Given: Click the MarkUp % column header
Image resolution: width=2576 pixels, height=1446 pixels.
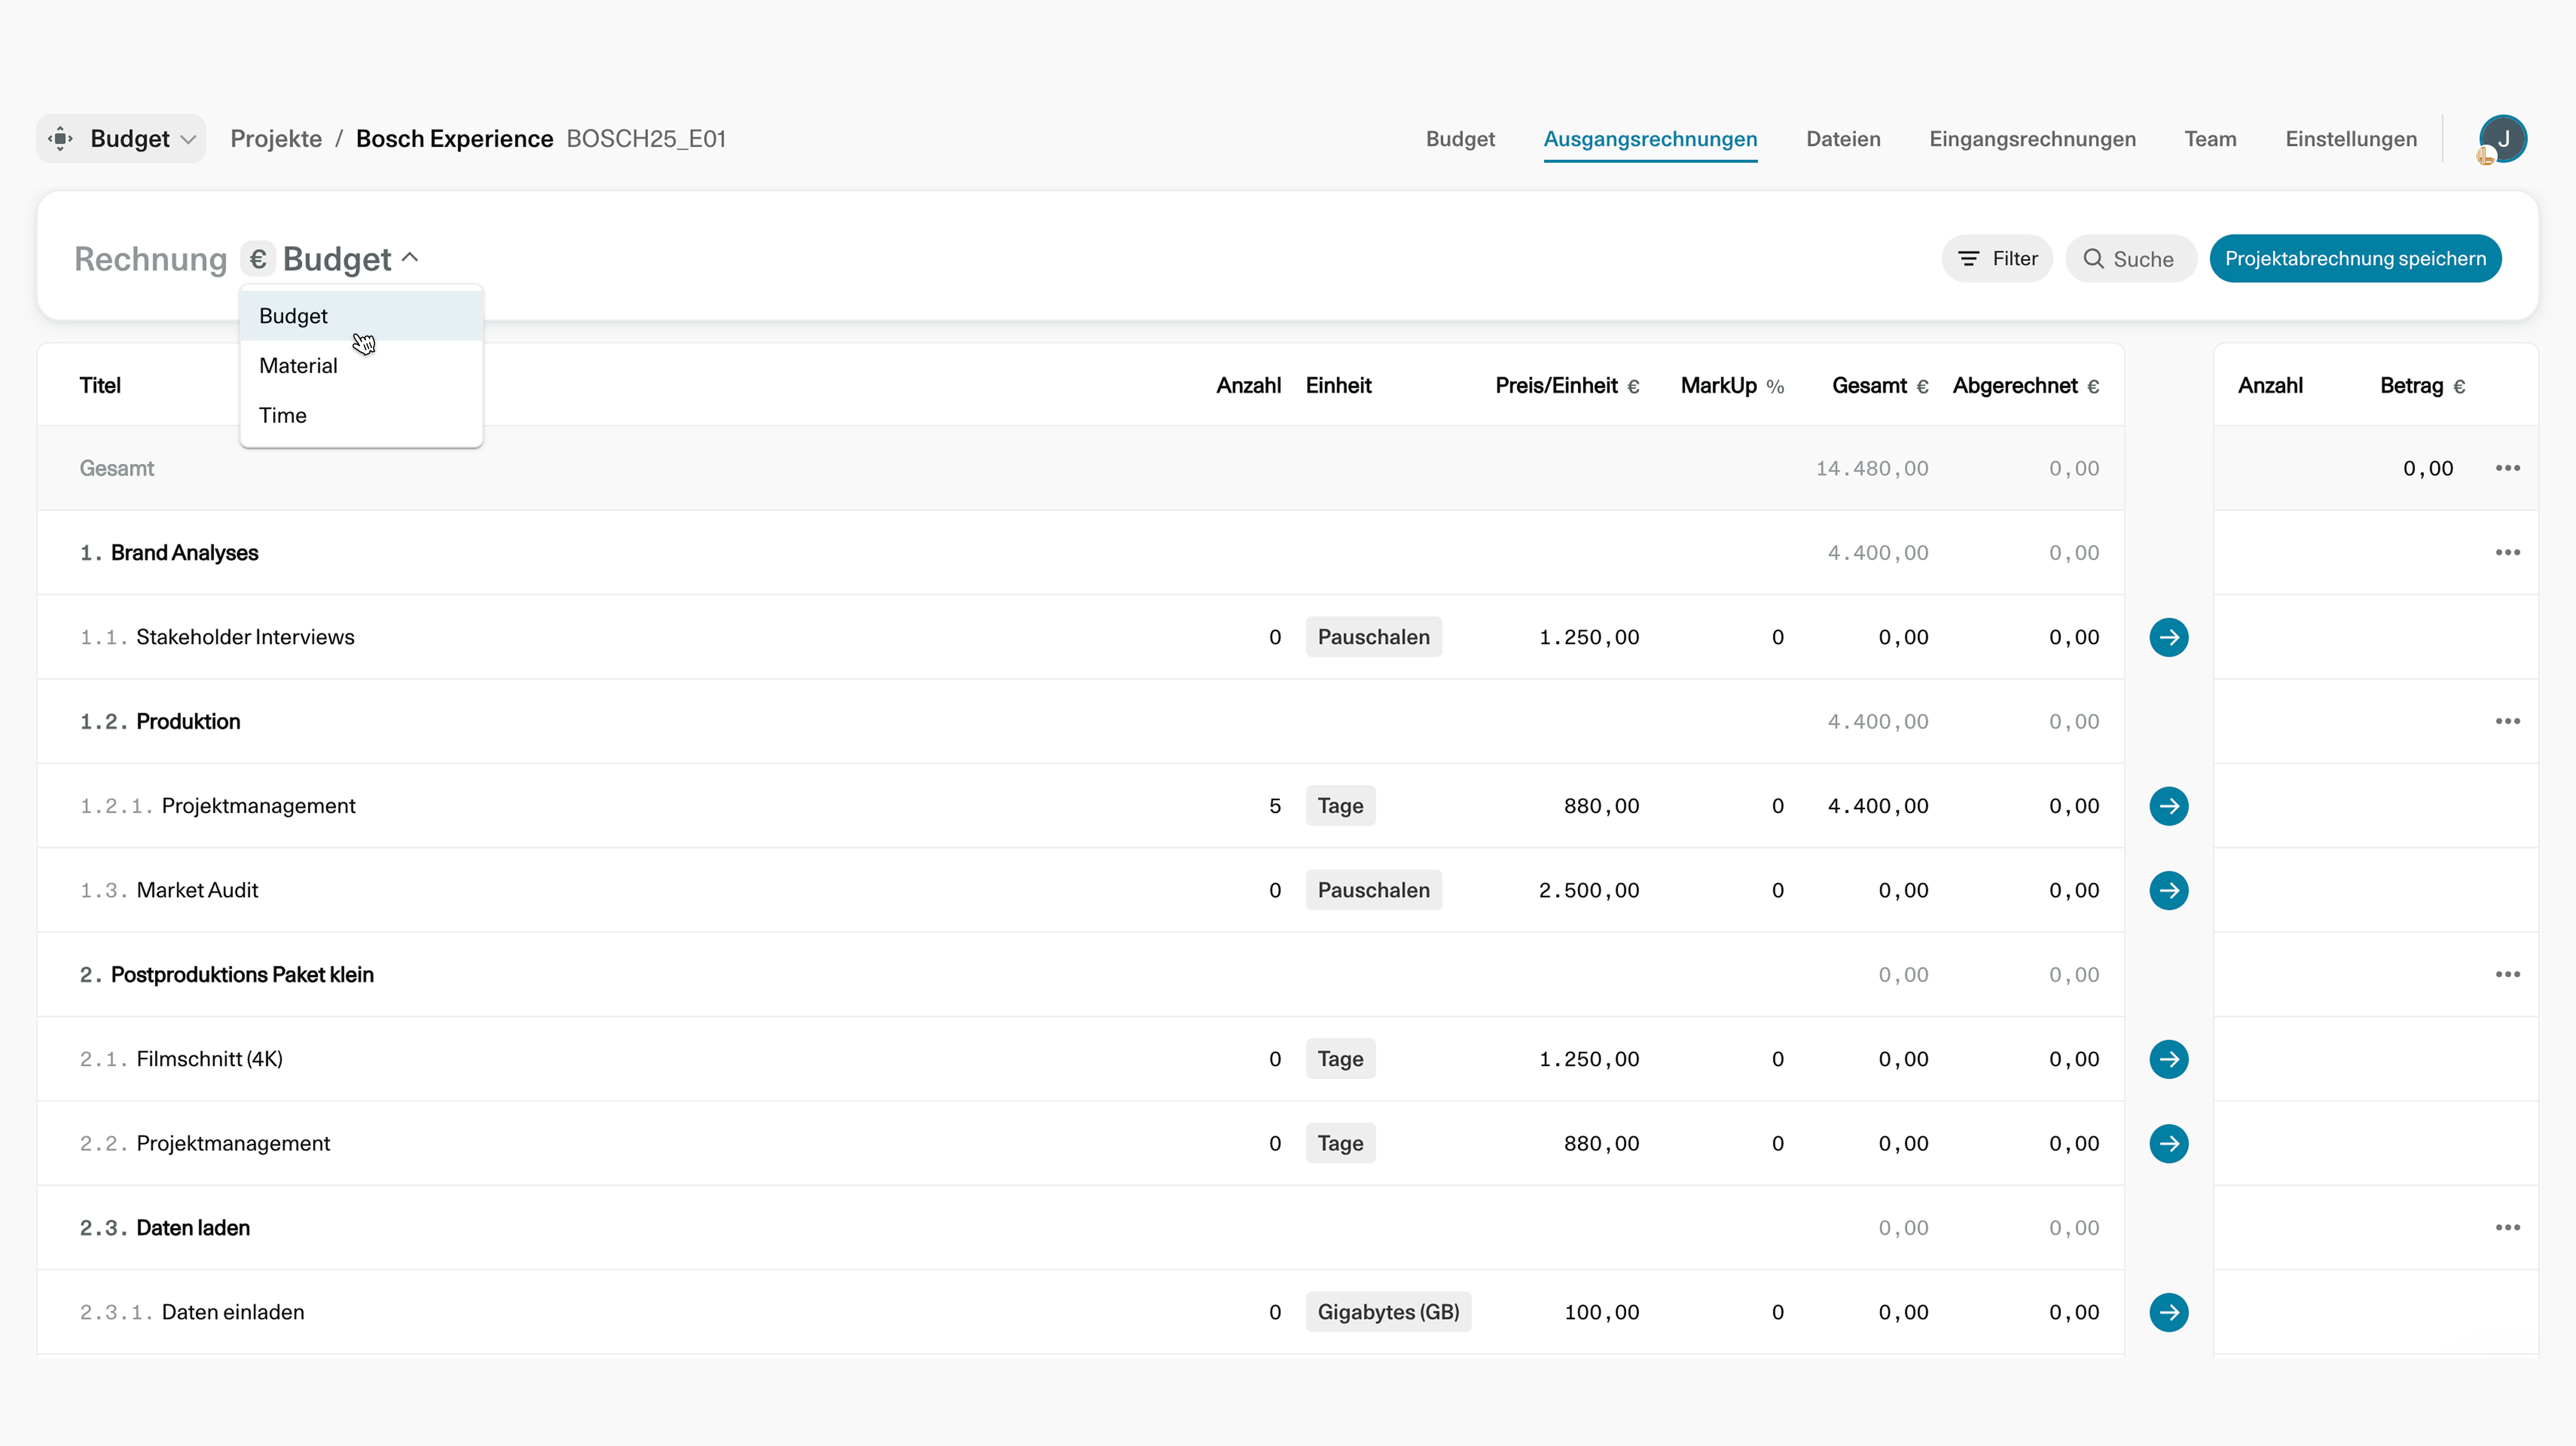Looking at the screenshot, I should tap(1732, 386).
